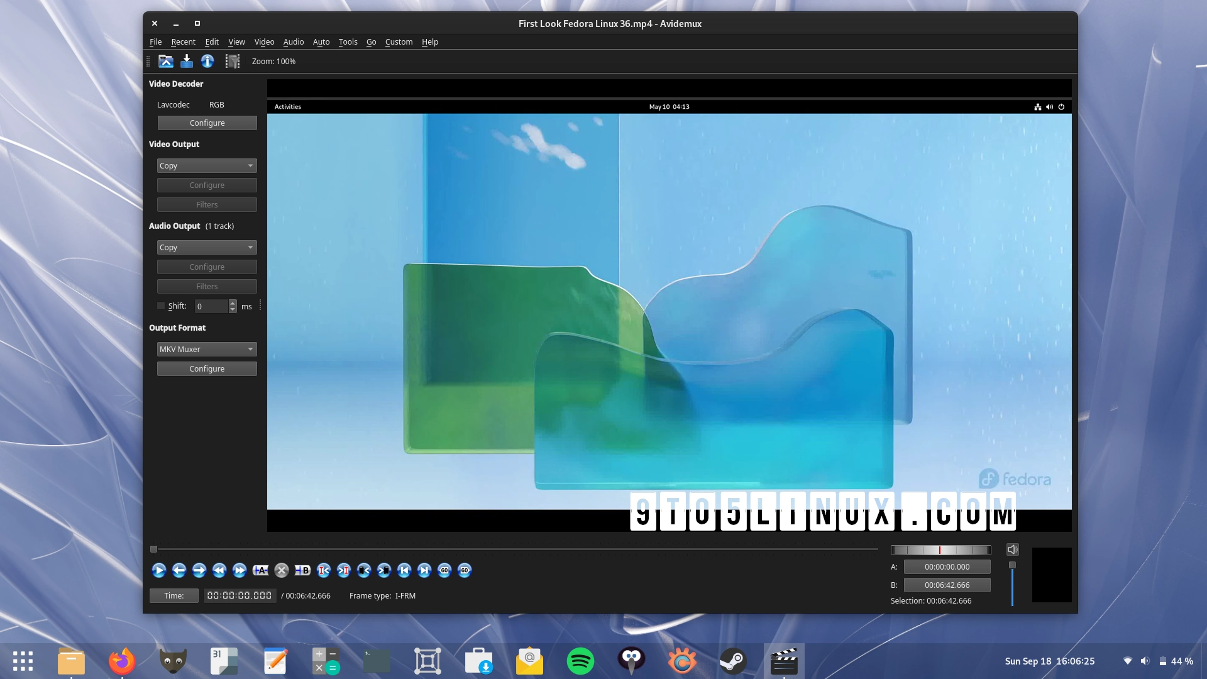Open the Video Output Copy dropdown
This screenshot has width=1207, height=679.
point(207,165)
